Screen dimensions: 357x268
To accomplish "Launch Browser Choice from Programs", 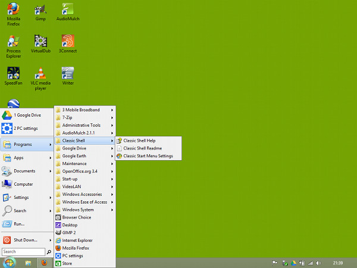I will point(84,217).
